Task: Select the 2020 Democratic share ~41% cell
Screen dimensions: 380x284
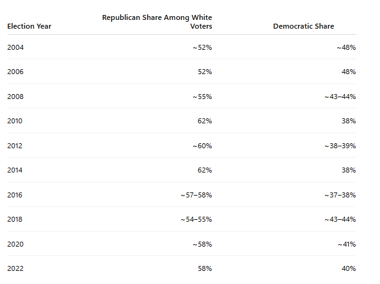Action: 347,244
